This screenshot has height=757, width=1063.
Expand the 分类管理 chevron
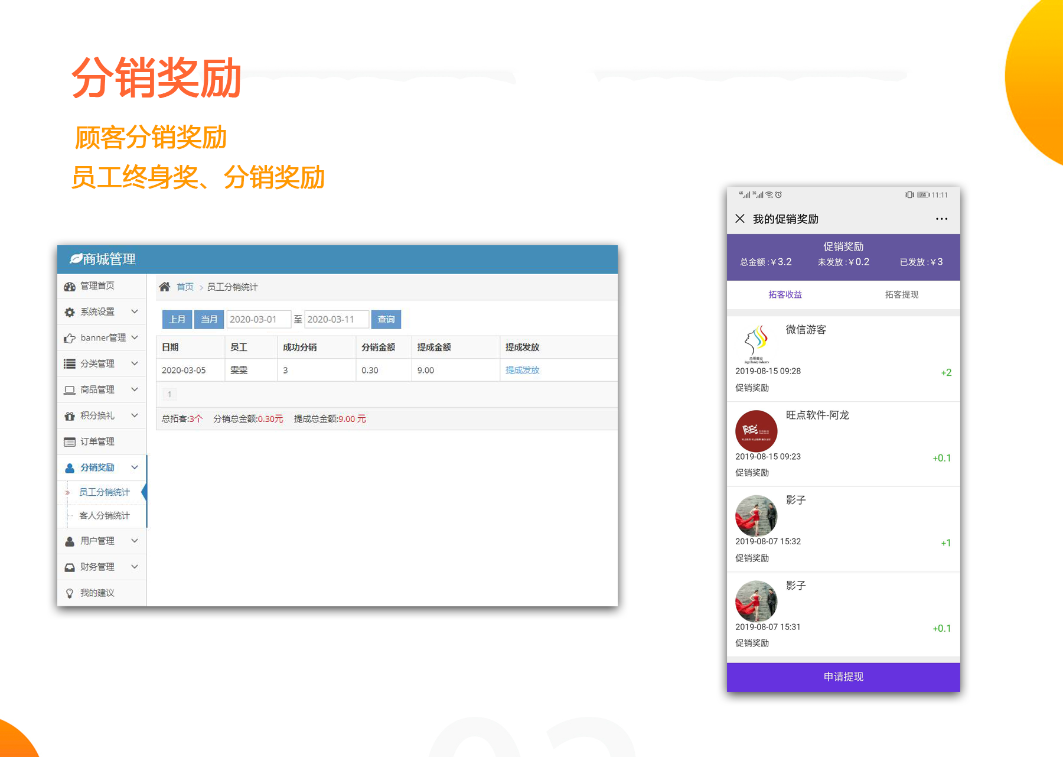point(135,363)
